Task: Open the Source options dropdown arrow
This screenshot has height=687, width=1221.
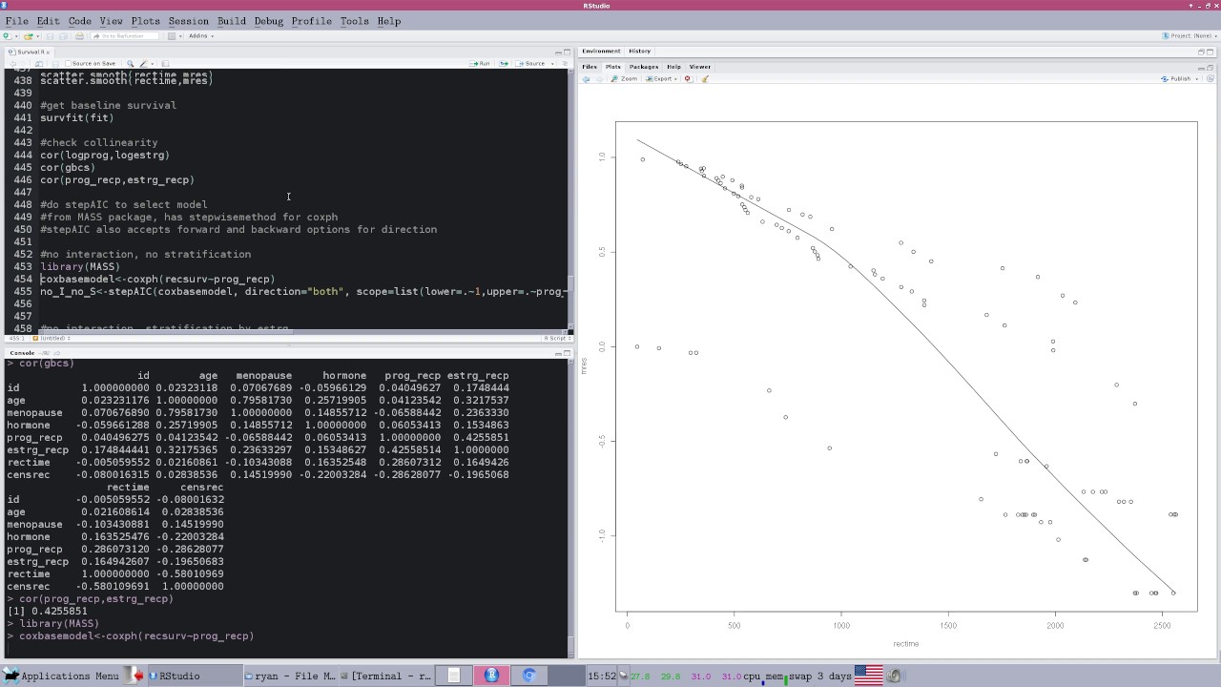Action: click(x=552, y=64)
